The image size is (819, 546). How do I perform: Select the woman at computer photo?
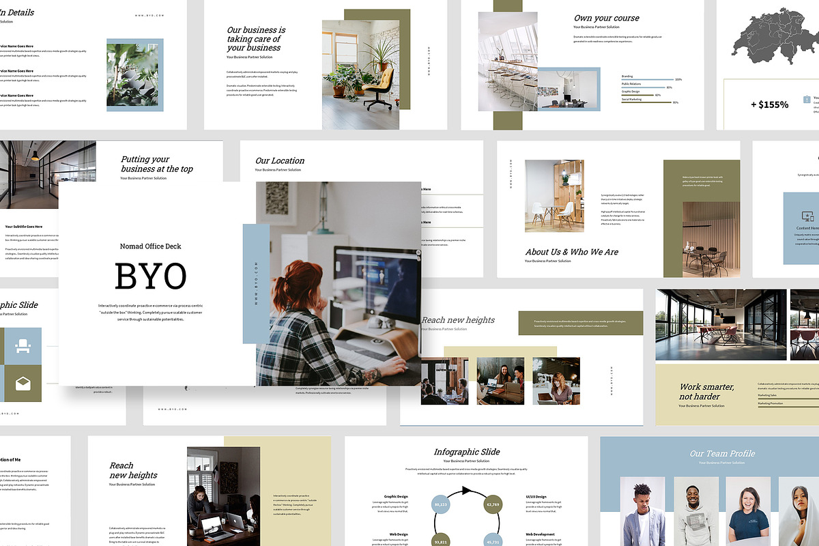tap(339, 284)
